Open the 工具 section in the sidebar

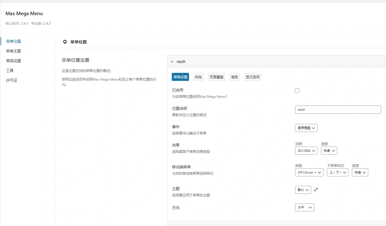(x=10, y=70)
